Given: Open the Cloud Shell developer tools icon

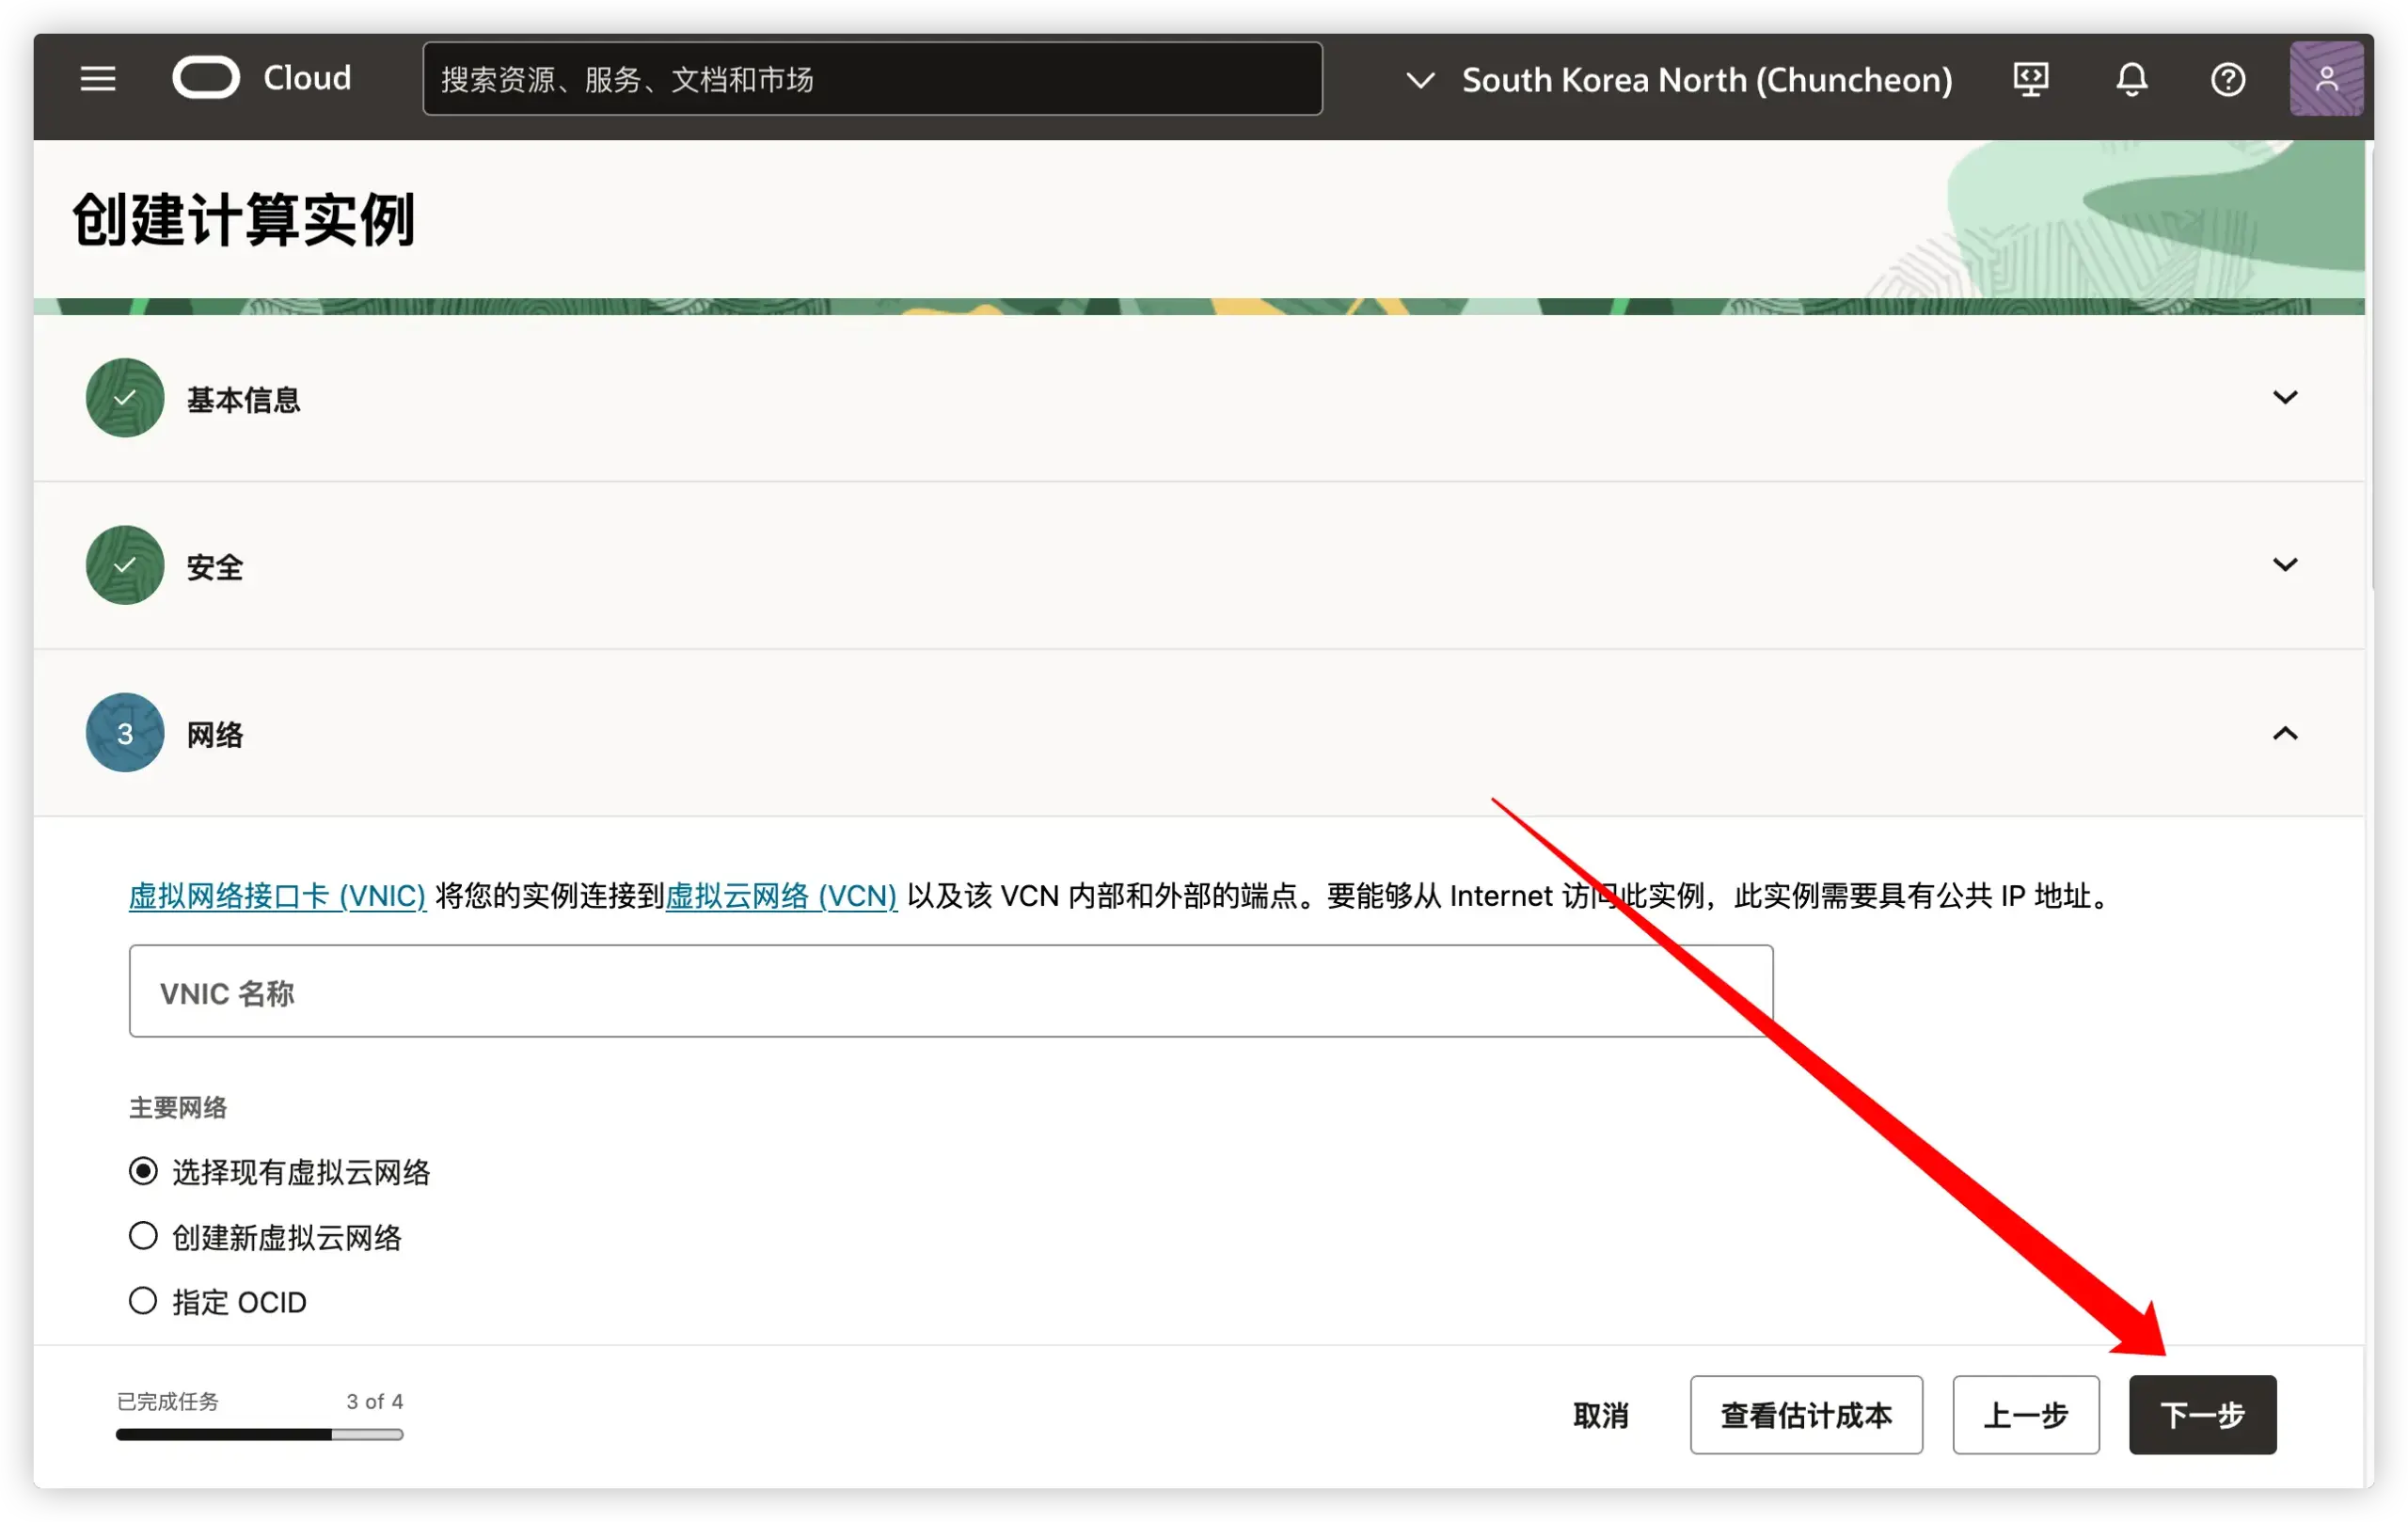Looking at the screenshot, I should point(2031,79).
